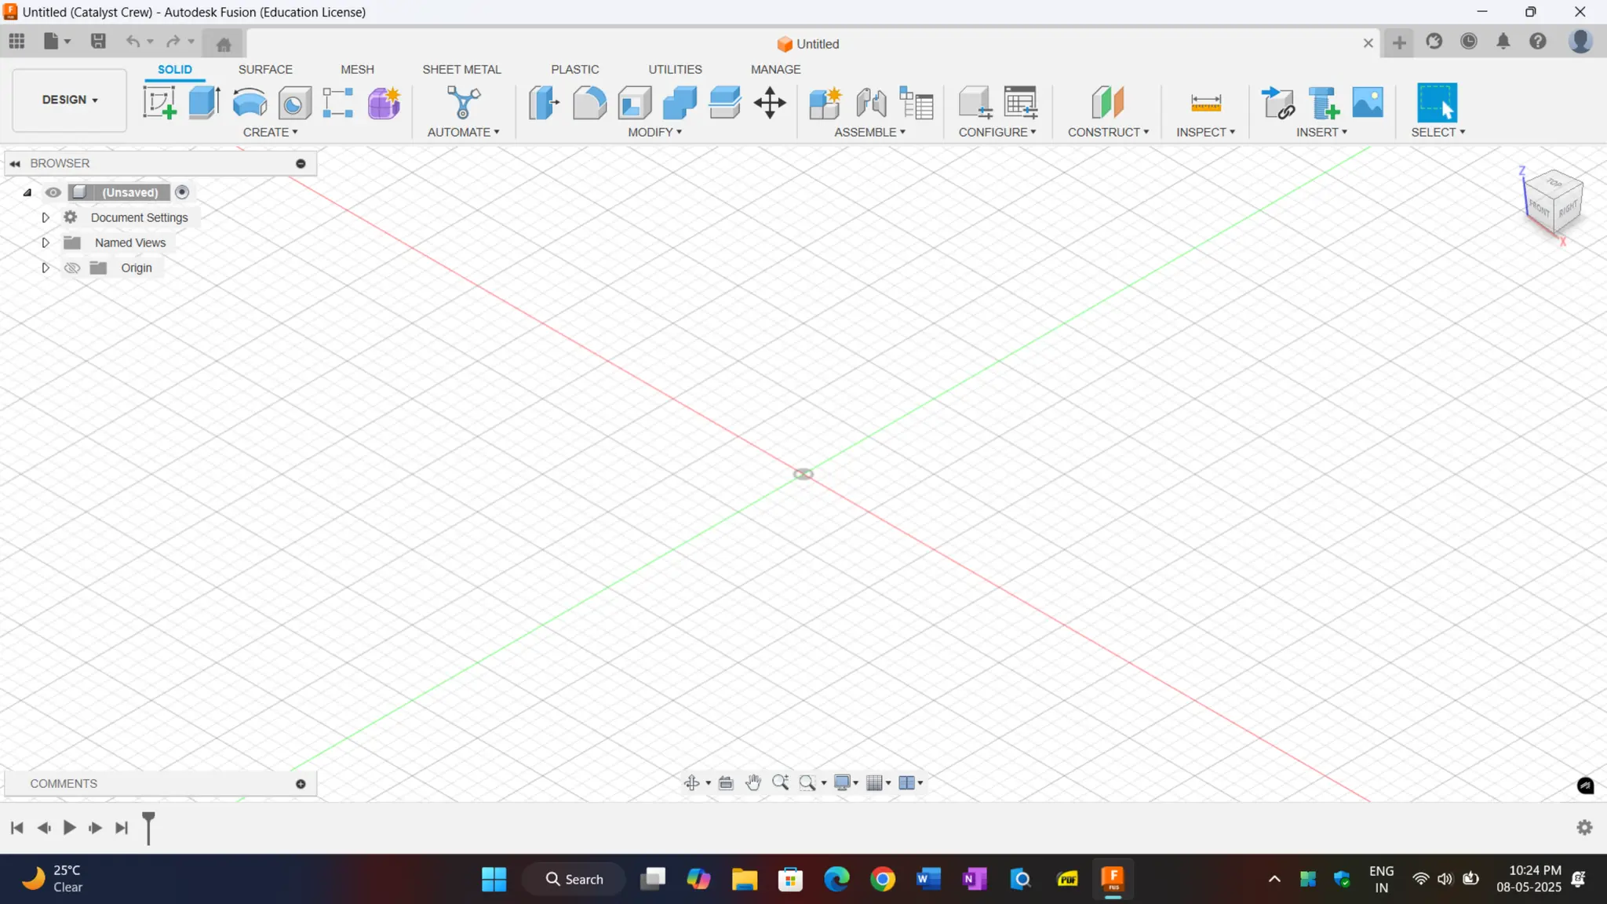Screen dimensions: 1607x904
Task: Open the DESIGN workspace dropdown
Action: (70, 100)
